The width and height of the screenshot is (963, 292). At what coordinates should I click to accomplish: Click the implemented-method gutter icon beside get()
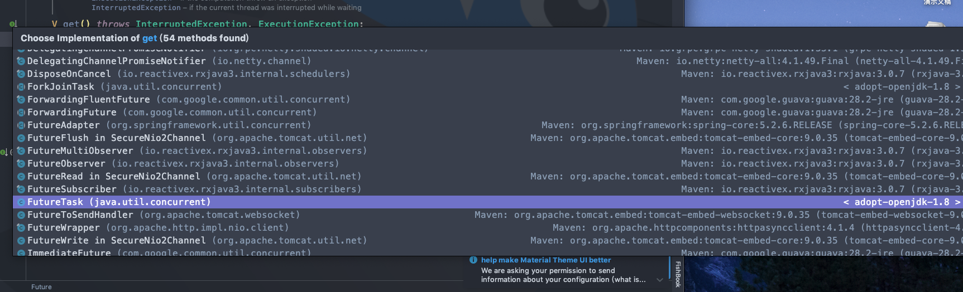[x=13, y=24]
